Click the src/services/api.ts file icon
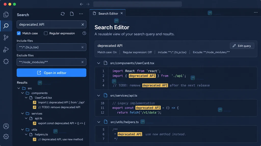The height and width of the screenshot is (146, 261). (105, 95)
